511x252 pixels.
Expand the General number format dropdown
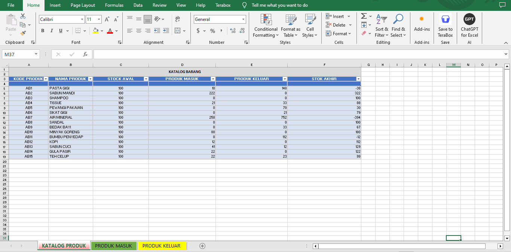coord(244,19)
